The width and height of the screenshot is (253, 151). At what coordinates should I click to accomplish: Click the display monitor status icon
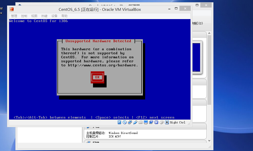click(x=146, y=122)
